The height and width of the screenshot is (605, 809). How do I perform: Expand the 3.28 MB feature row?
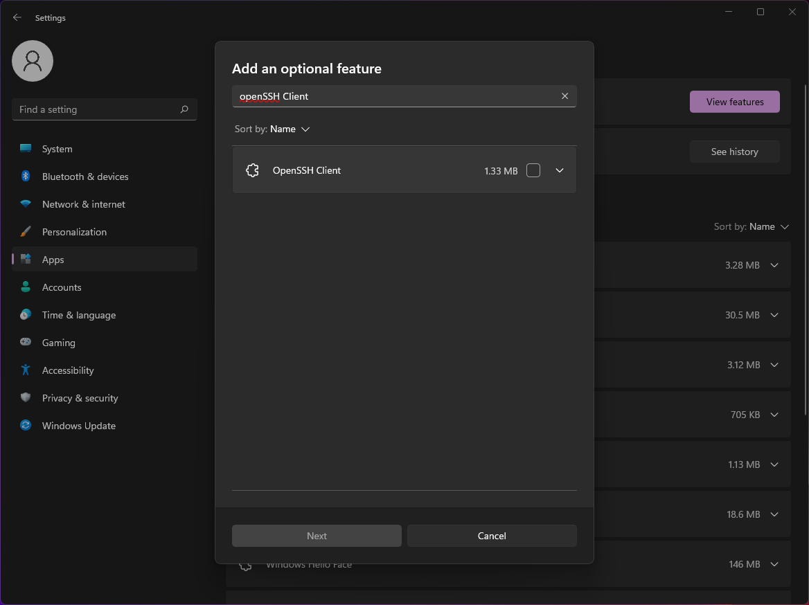pos(774,265)
